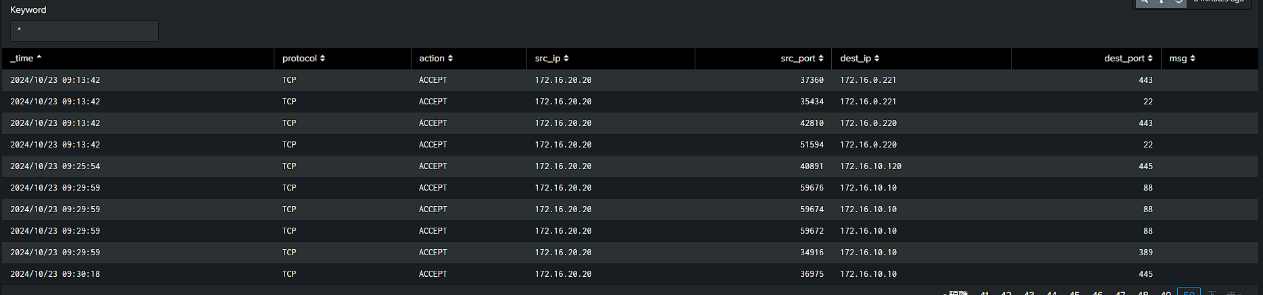Open the 09:30:18 event row timestamp
1263x295 pixels.
(x=55, y=274)
